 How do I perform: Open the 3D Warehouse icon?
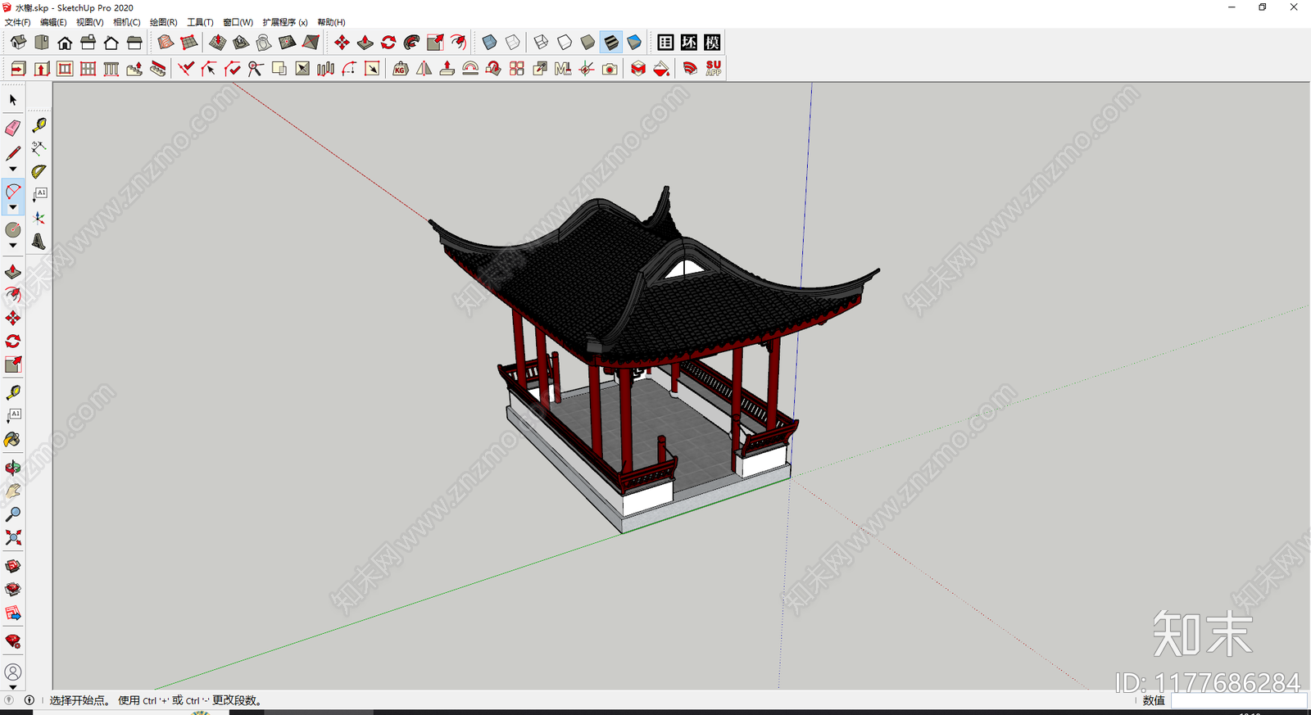tap(13, 566)
